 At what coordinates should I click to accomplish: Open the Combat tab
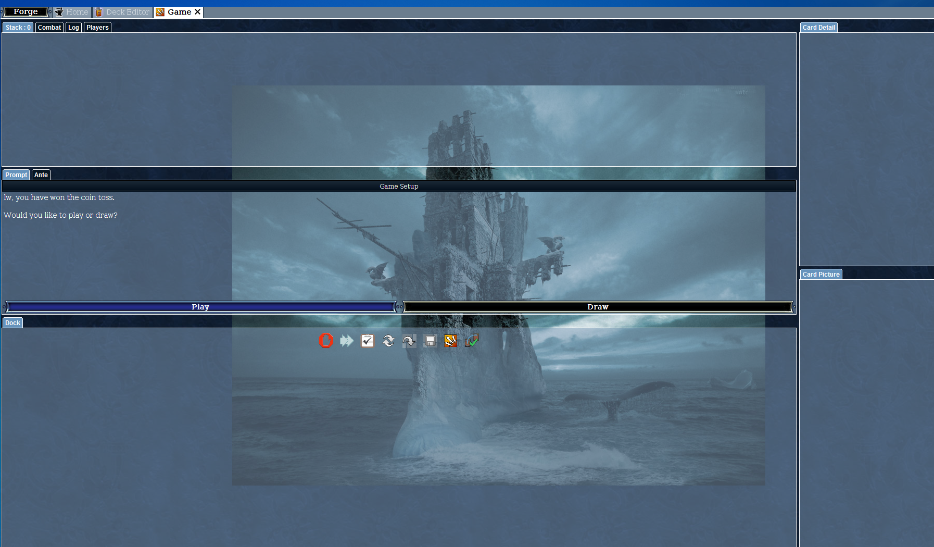point(49,28)
